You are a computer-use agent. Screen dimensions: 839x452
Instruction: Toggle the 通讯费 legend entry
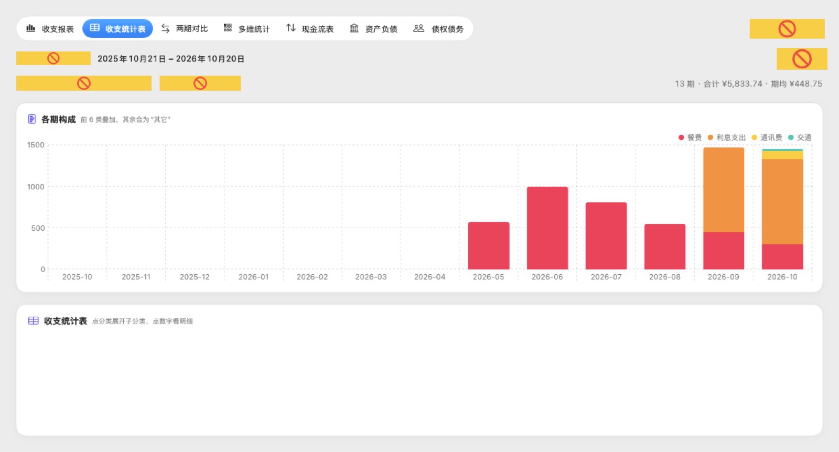(767, 137)
